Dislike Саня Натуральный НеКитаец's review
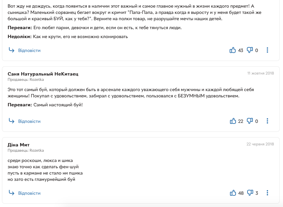 coord(250,121)
